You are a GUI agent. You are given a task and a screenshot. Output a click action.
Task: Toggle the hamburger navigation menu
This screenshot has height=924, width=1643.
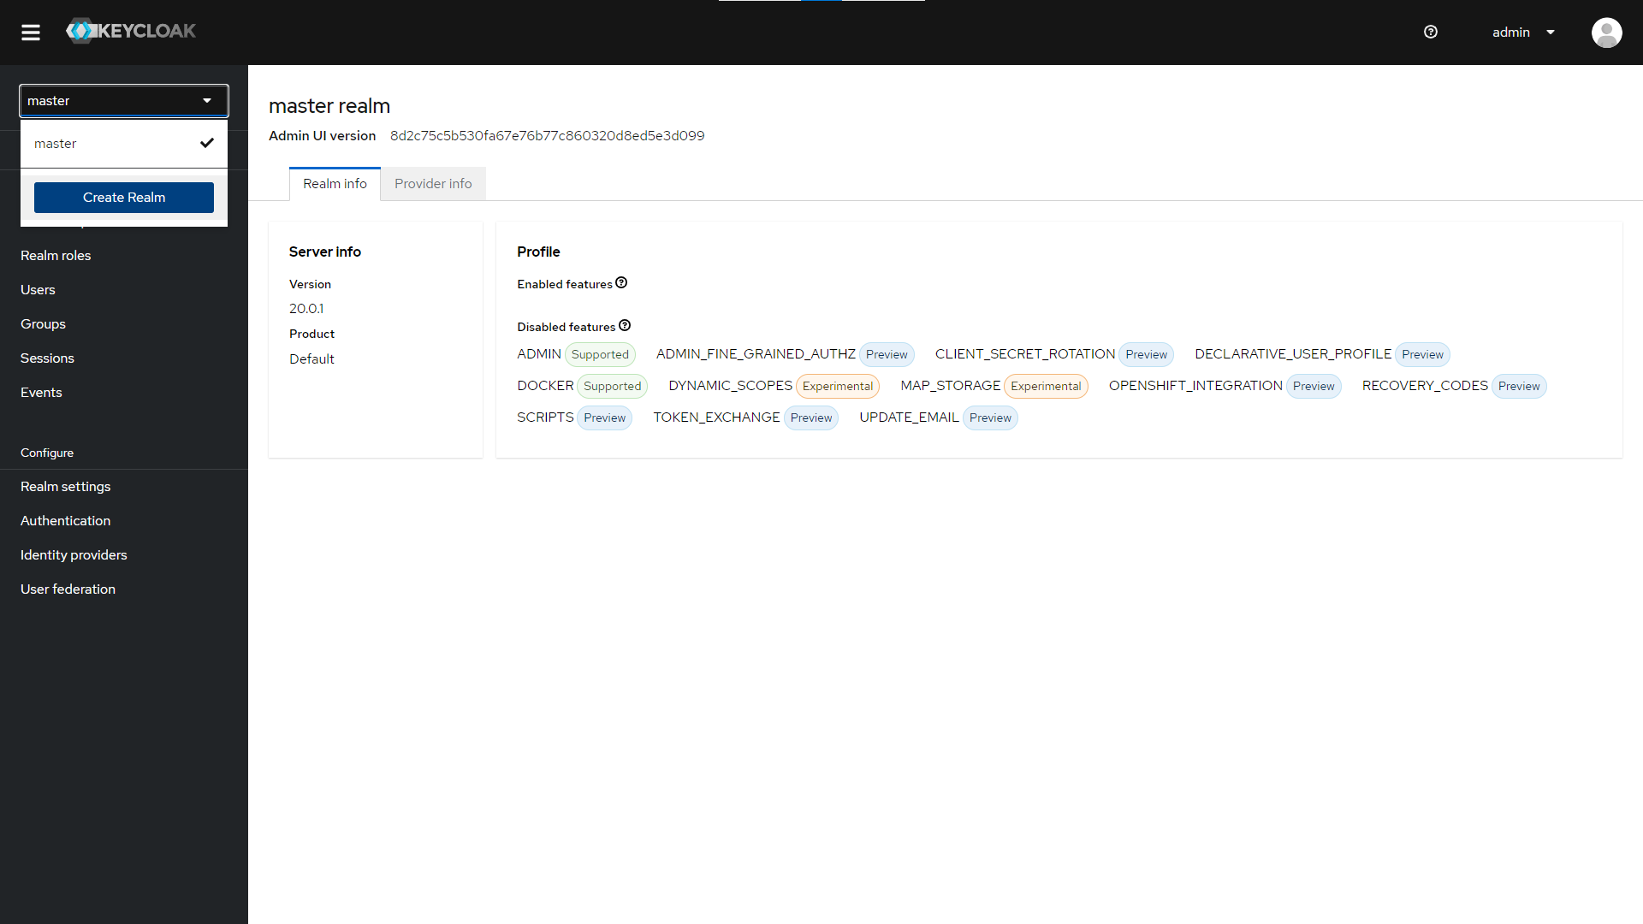pyautogui.click(x=31, y=33)
